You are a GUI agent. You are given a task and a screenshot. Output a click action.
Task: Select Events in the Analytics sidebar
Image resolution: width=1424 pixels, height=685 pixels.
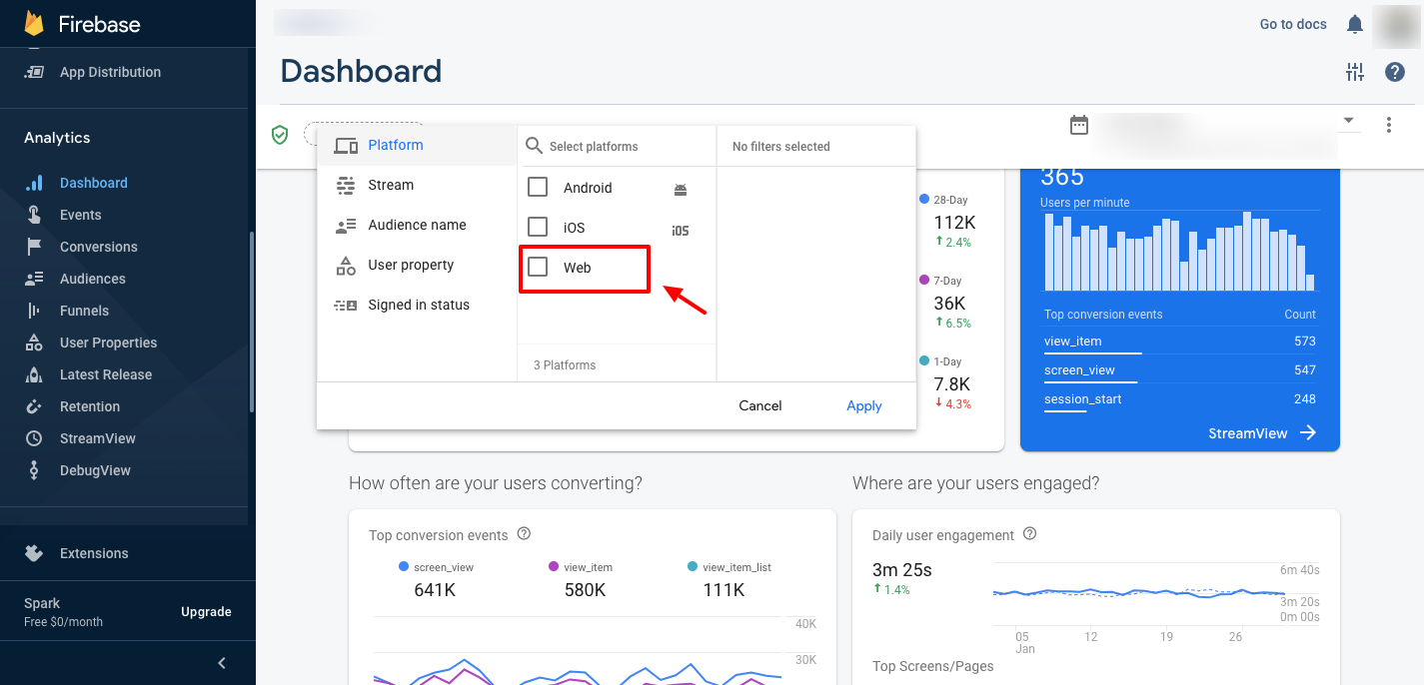click(x=82, y=215)
